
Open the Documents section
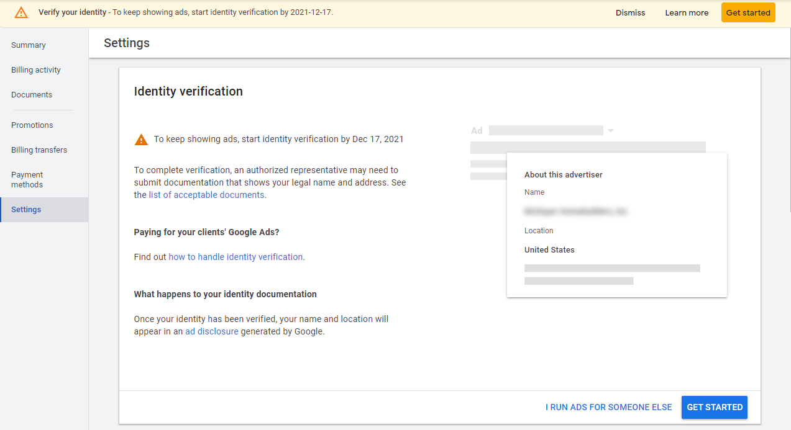32,95
